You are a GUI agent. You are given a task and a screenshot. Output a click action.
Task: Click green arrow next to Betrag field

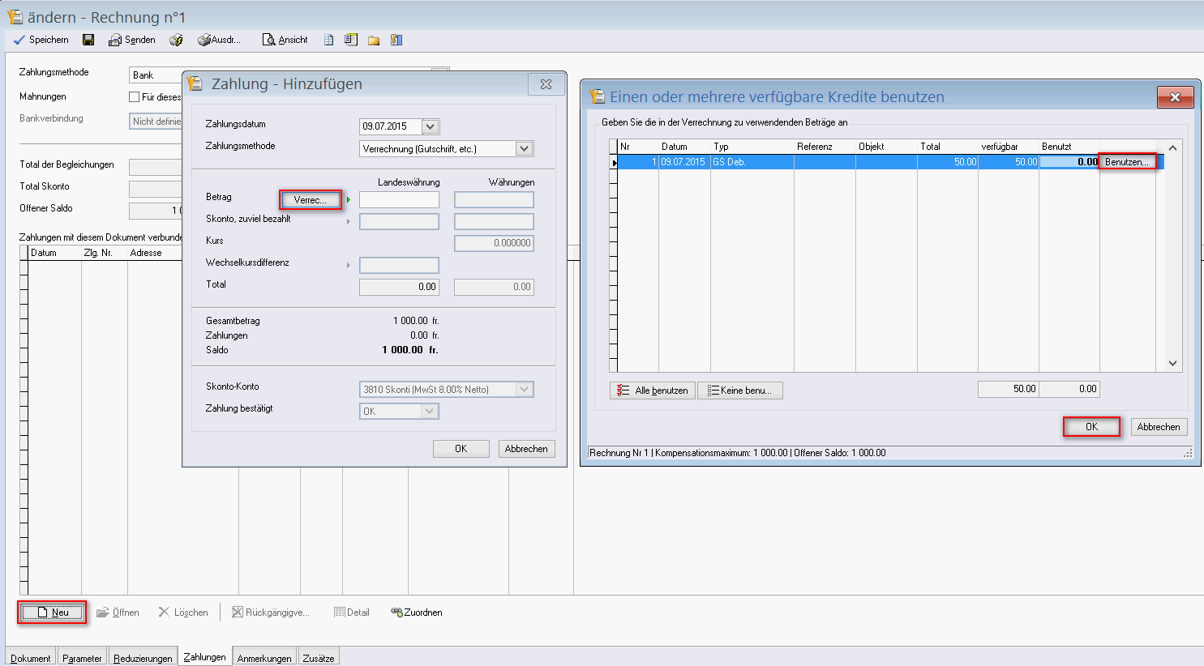pos(349,200)
